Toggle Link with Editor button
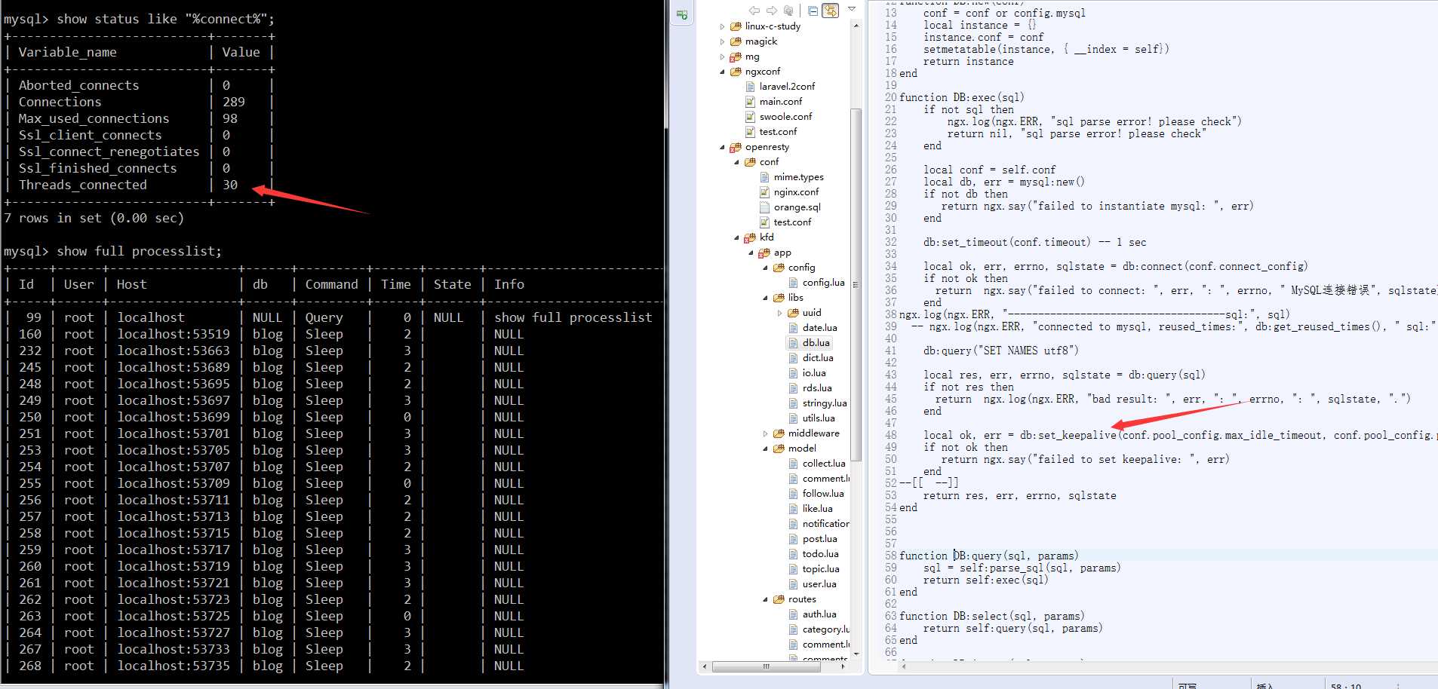 click(x=831, y=11)
